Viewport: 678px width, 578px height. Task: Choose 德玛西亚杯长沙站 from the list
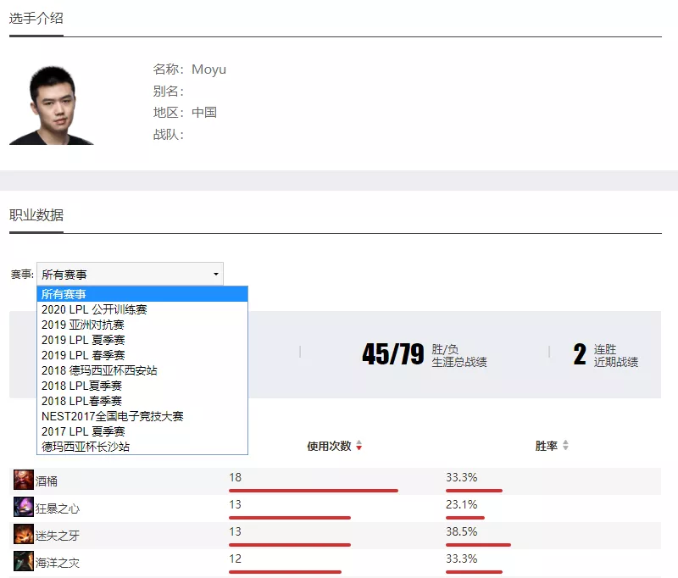click(x=142, y=447)
